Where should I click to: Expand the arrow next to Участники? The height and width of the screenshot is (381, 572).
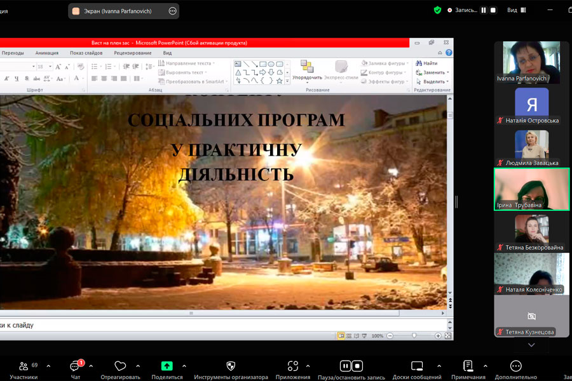pyautogui.click(x=48, y=366)
